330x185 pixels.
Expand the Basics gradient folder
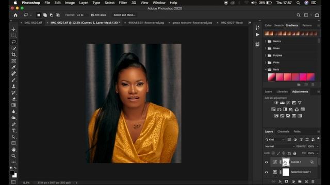point(266,41)
